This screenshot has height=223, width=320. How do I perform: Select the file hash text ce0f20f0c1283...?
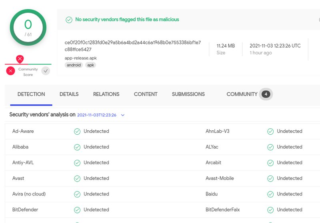[x=133, y=46]
